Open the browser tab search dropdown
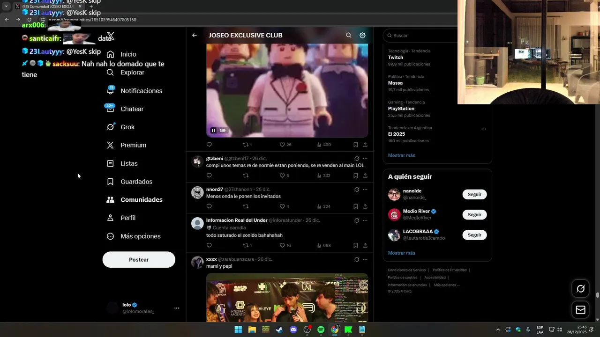The width and height of the screenshot is (600, 337). pos(6,7)
